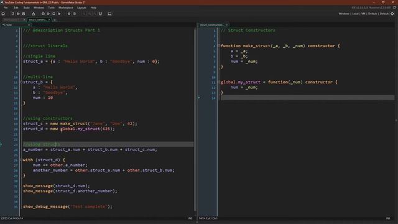
Task: Click the '///struct literals' comment line
Action: (45, 45)
